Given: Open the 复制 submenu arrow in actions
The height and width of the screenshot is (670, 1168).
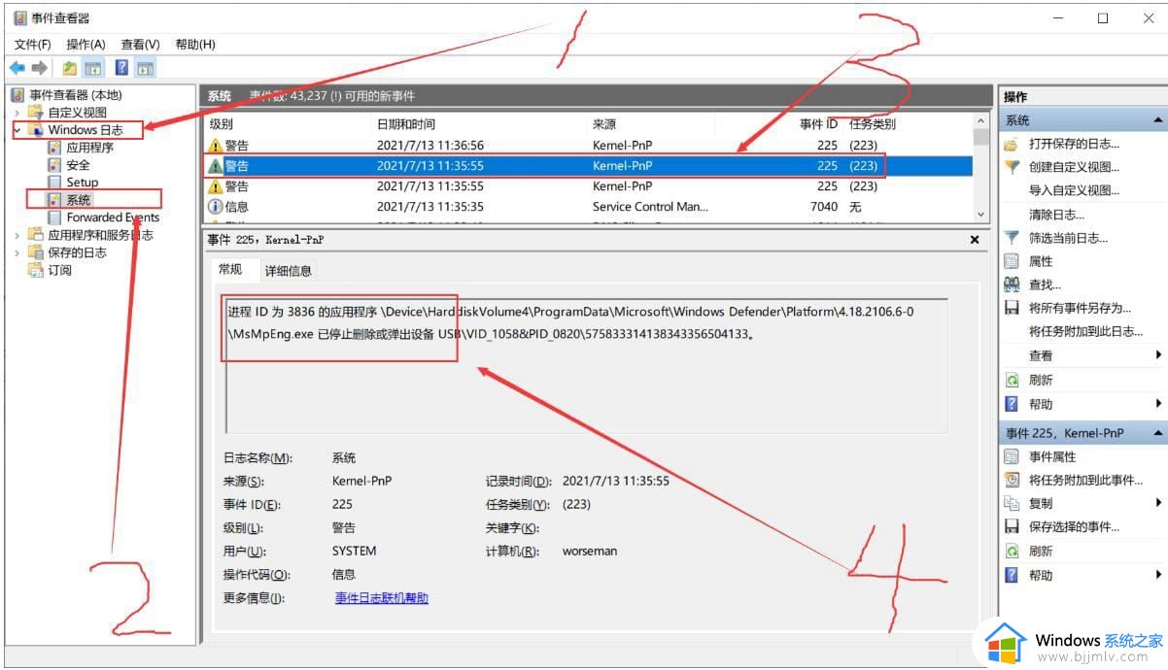Looking at the screenshot, I should coord(1158,503).
